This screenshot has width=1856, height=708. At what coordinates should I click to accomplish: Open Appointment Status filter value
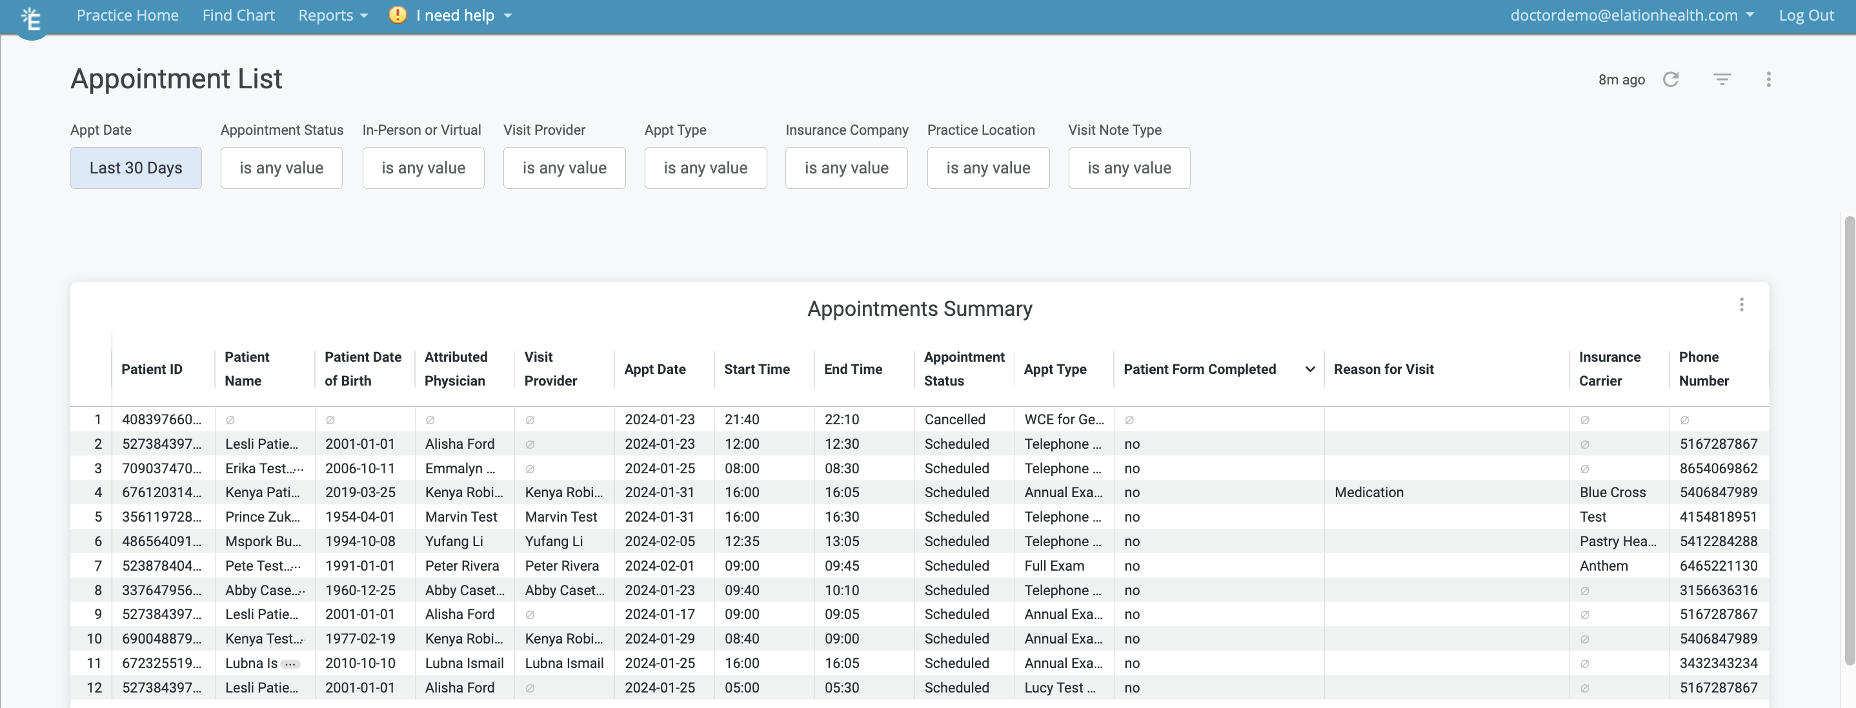(281, 168)
